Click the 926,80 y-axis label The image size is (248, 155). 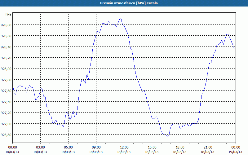click(6, 135)
